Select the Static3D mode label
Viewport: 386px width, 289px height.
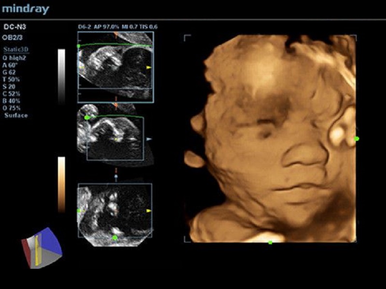click(14, 50)
